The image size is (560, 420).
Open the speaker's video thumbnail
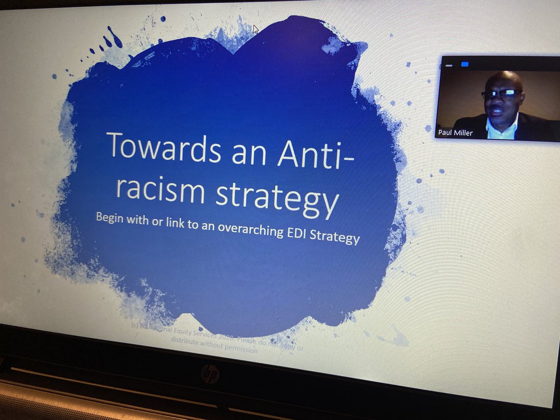[498, 105]
